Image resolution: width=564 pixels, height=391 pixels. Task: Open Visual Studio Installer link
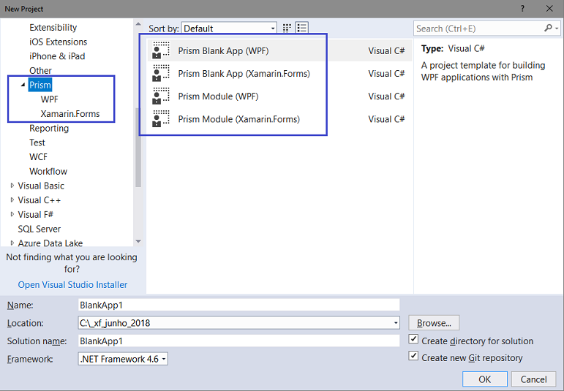[x=72, y=284]
